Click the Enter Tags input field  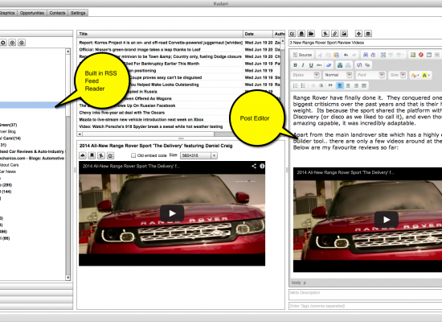coord(366,306)
